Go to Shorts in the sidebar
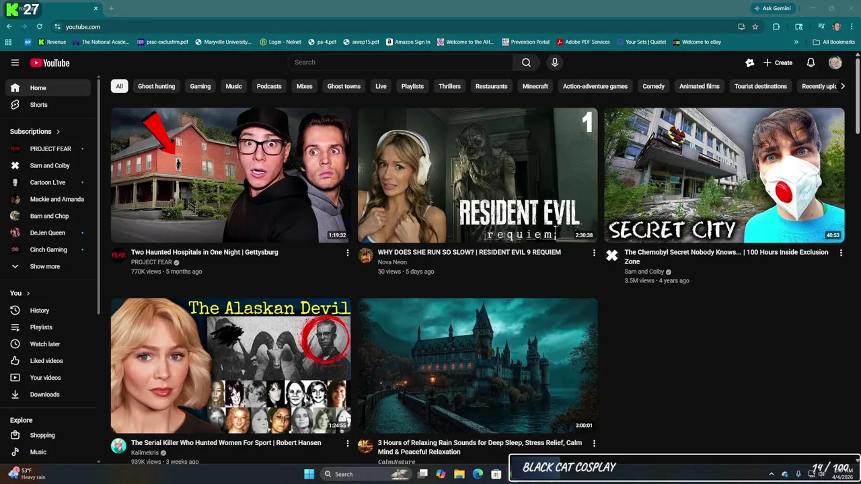Screen dimensions: 861x484 point(48,105)
